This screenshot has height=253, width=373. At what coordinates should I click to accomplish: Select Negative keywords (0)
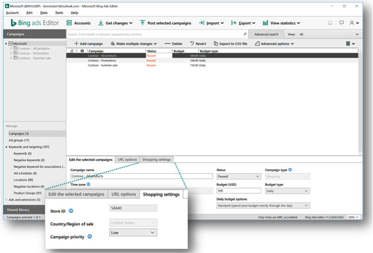[x=29, y=160]
